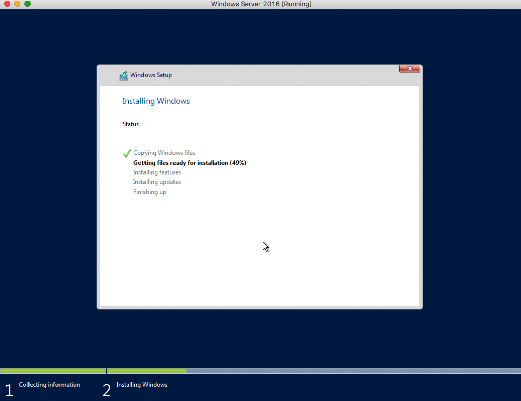Click the green zoom traffic light
This screenshot has width=521, height=401.
click(27, 4)
